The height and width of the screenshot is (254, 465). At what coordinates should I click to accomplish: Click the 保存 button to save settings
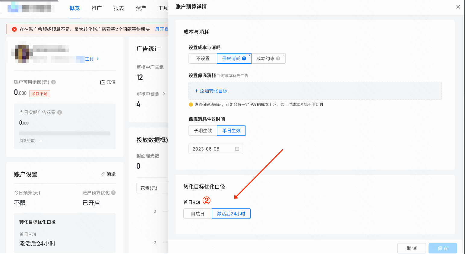click(443, 248)
